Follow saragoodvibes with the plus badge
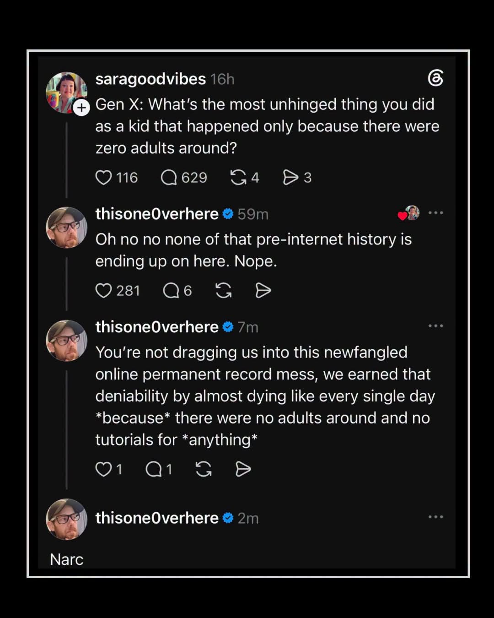Viewport: 494px width, 618px height. tap(81, 108)
